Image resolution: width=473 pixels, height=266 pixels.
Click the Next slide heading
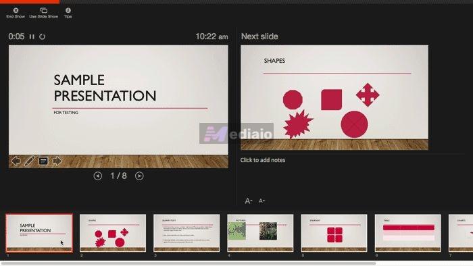(259, 36)
